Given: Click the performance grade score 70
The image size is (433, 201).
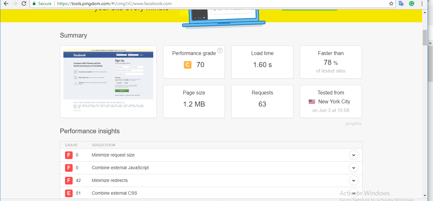Looking at the screenshot, I should (x=200, y=65).
